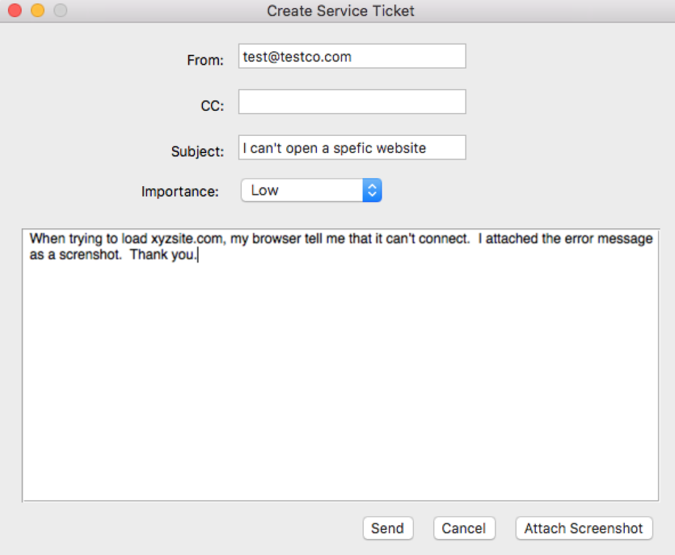Screen dimensions: 675x555
Task: Click empty area of message body
Action: click(x=340, y=379)
